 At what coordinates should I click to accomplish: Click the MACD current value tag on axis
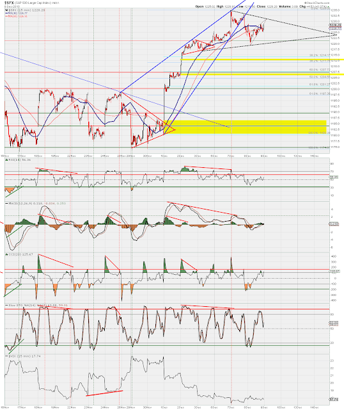334,224
